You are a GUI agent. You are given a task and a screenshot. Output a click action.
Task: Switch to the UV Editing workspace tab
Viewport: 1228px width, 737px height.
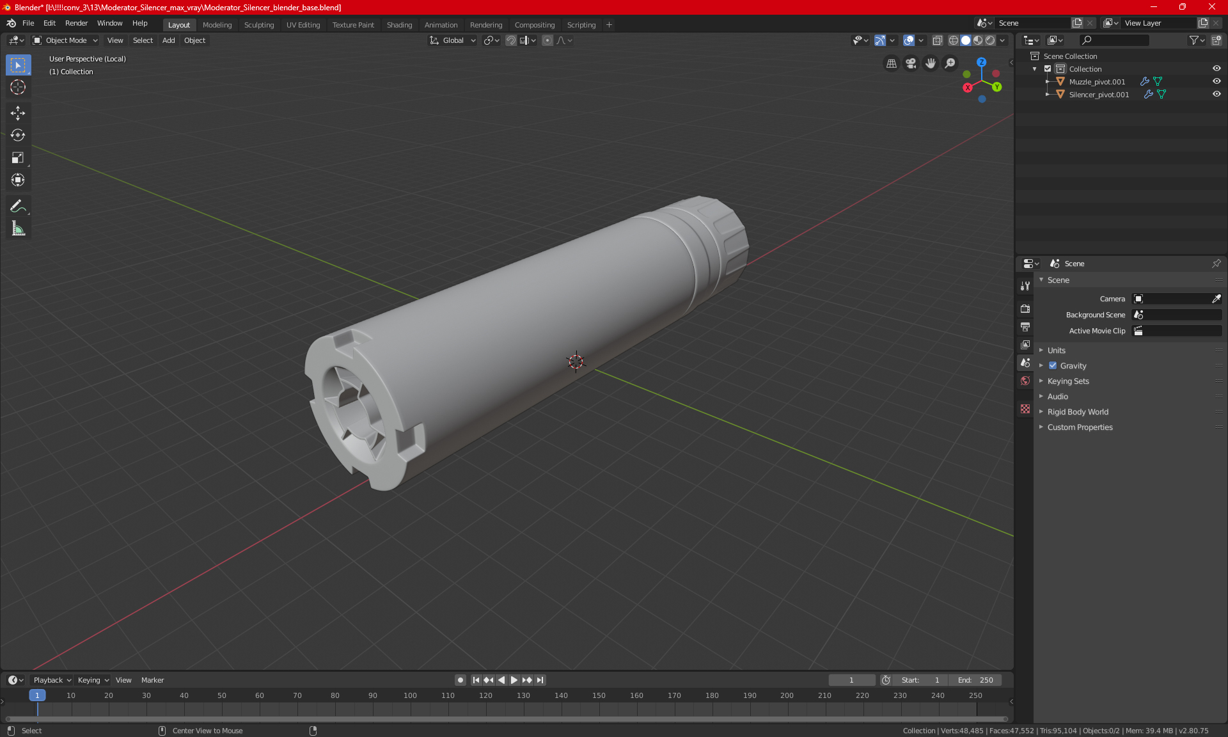pyautogui.click(x=303, y=25)
